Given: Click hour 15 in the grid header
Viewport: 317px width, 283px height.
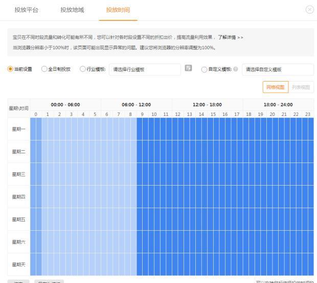Looking at the screenshot, I should click(213, 114).
